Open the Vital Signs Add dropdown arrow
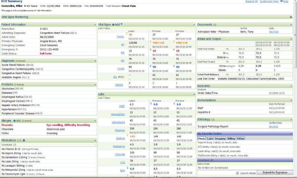 (122, 25)
